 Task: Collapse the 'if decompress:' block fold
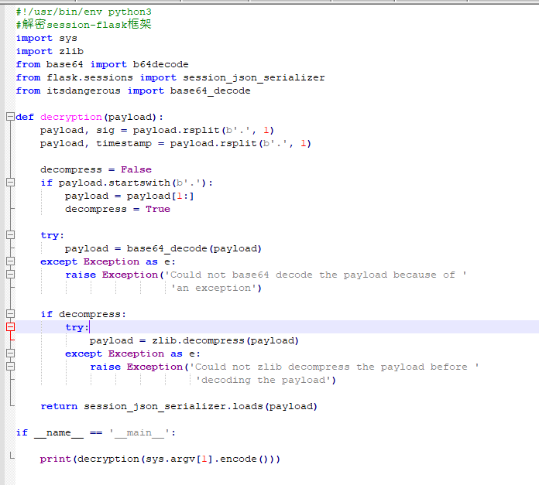10,314
